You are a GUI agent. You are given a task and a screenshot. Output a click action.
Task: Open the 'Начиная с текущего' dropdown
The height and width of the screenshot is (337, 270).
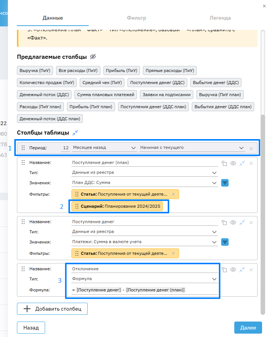192,148
